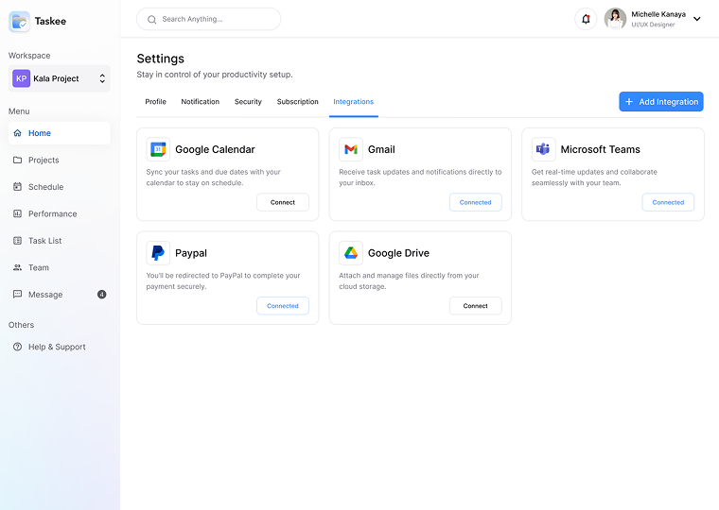
Task: Open Help & Support page
Action: point(60,347)
